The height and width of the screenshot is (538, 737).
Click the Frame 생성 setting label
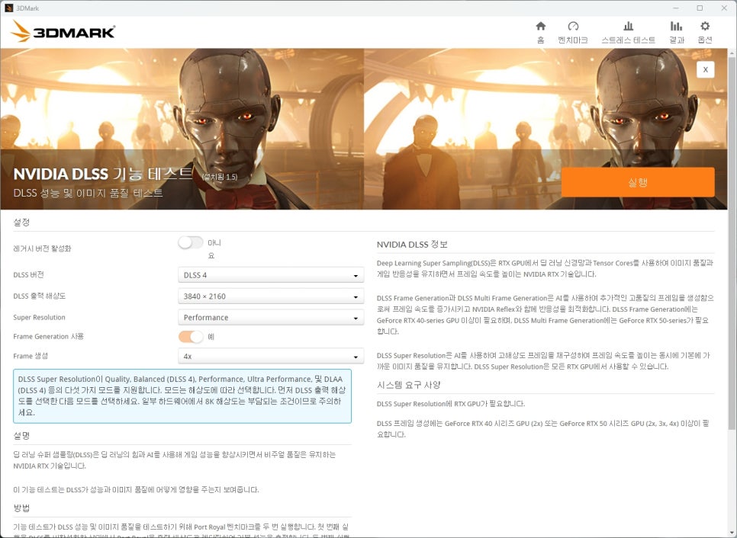tap(30, 356)
